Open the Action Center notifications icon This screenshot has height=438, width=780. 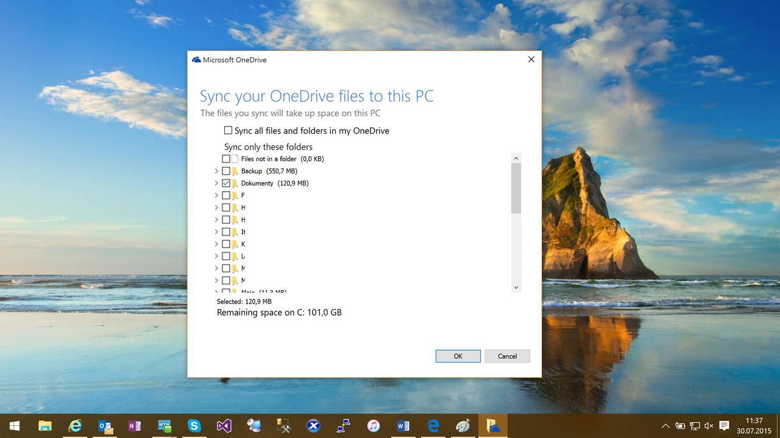725,426
